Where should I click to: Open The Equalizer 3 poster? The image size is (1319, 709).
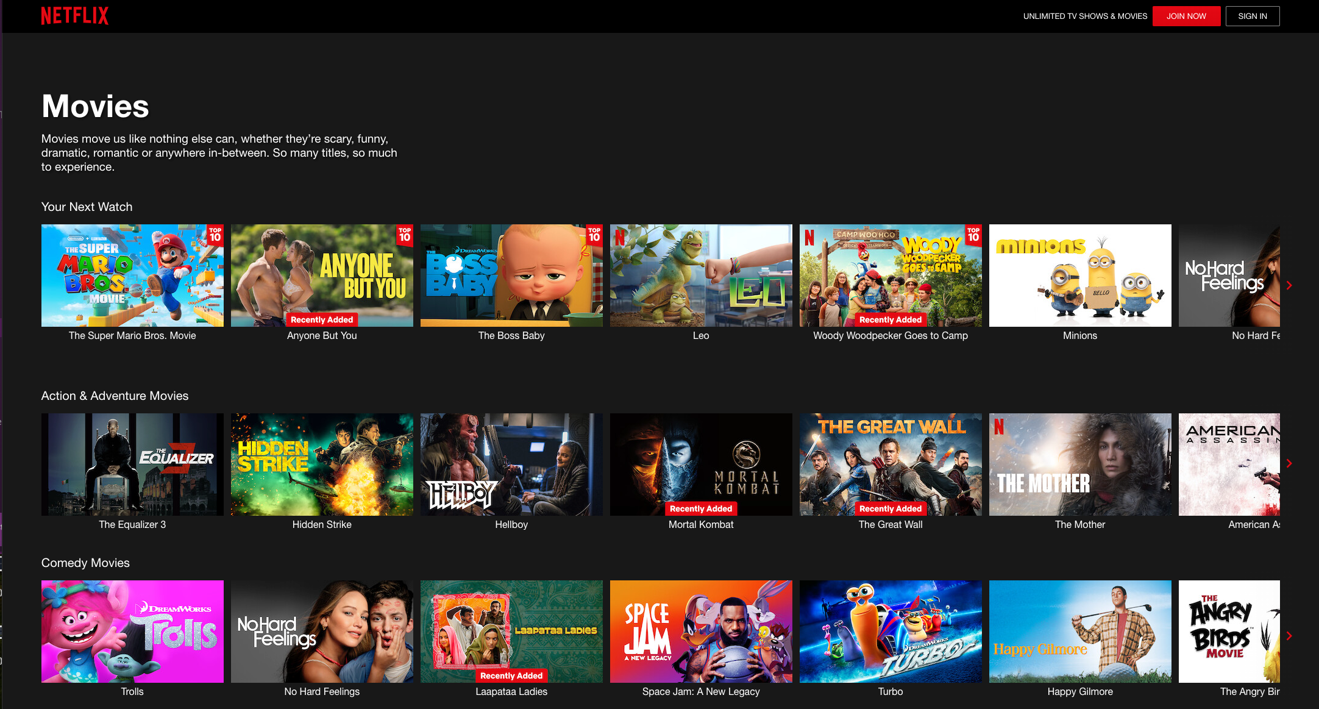[x=132, y=464]
